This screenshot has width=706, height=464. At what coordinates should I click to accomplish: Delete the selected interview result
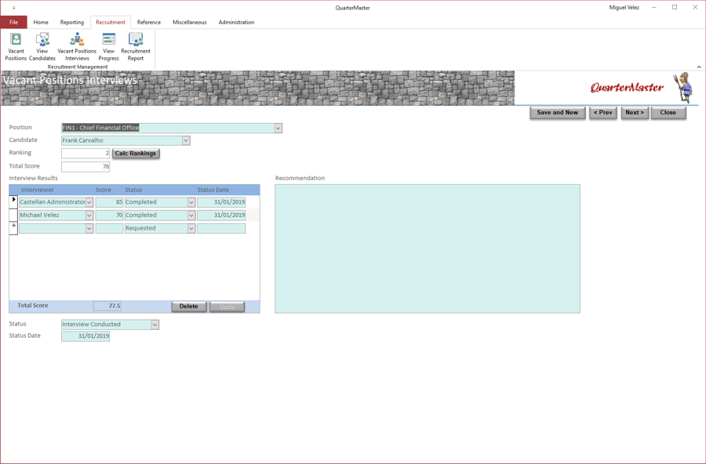pos(188,306)
